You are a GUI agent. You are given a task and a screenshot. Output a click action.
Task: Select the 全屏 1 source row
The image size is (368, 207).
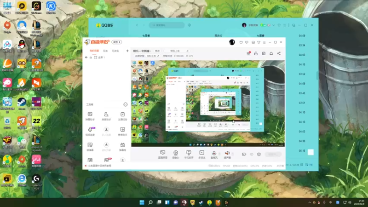[107, 57]
